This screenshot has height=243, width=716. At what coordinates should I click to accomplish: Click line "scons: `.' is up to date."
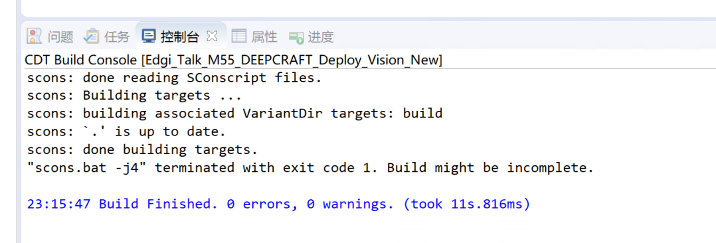(126, 131)
